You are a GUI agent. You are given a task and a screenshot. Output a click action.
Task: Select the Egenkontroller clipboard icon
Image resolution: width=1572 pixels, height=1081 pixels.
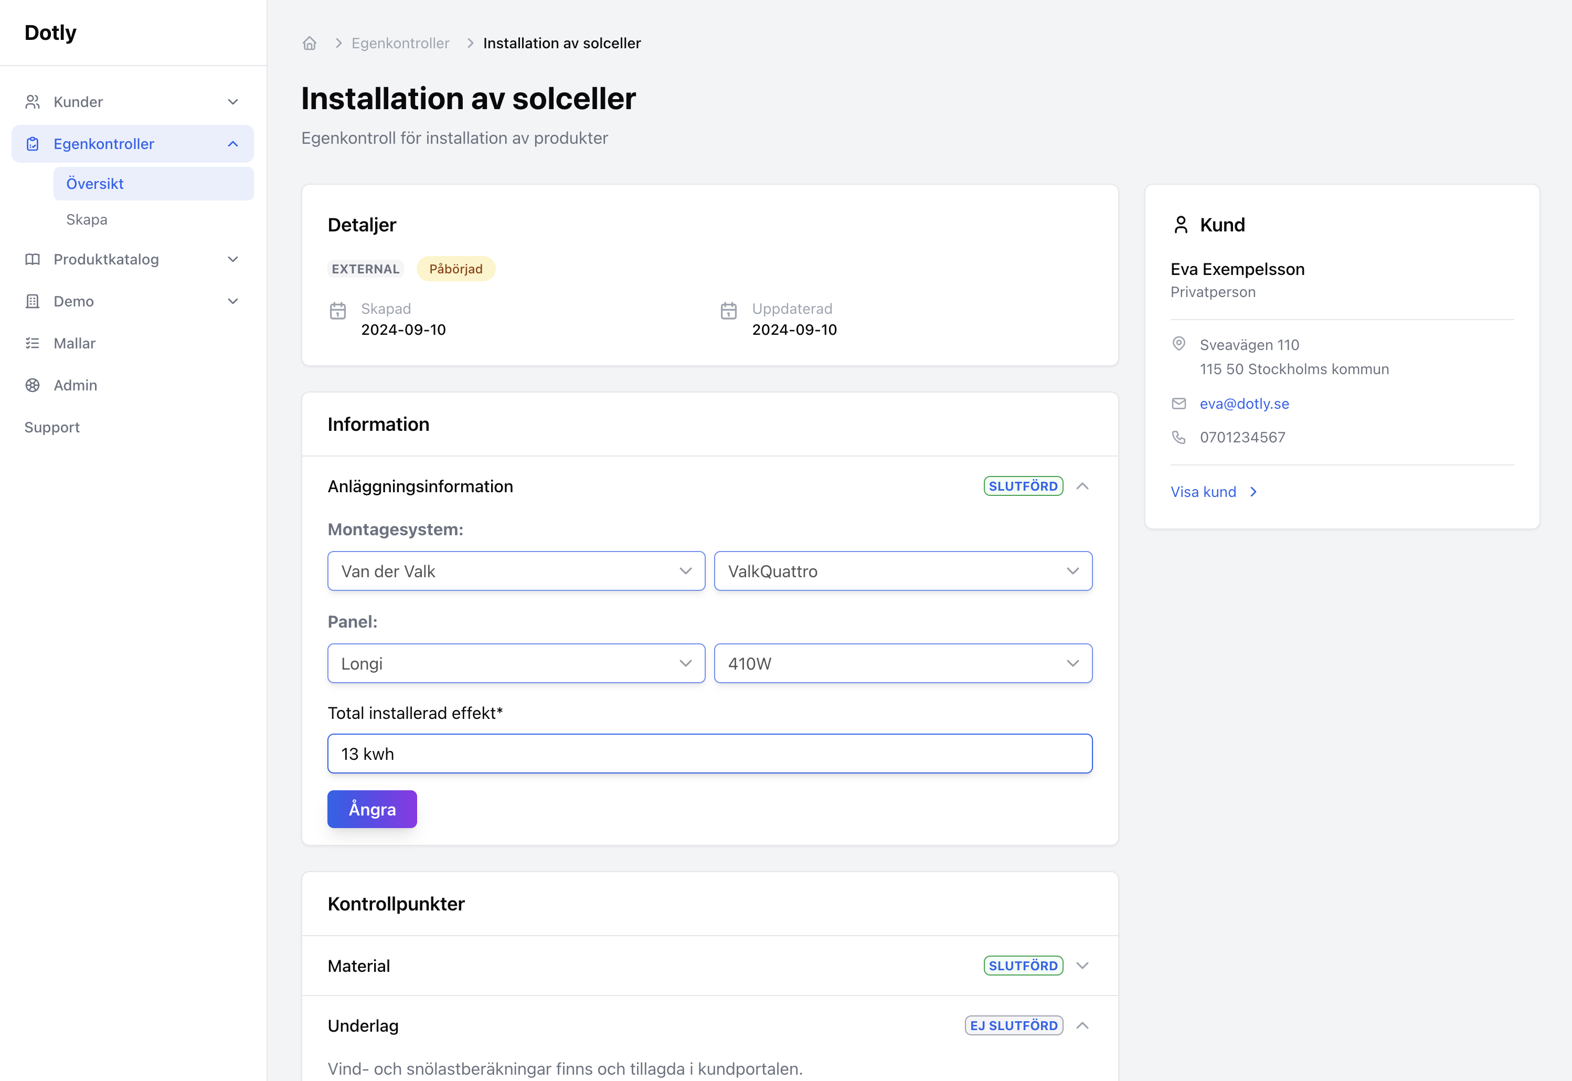pyautogui.click(x=32, y=144)
